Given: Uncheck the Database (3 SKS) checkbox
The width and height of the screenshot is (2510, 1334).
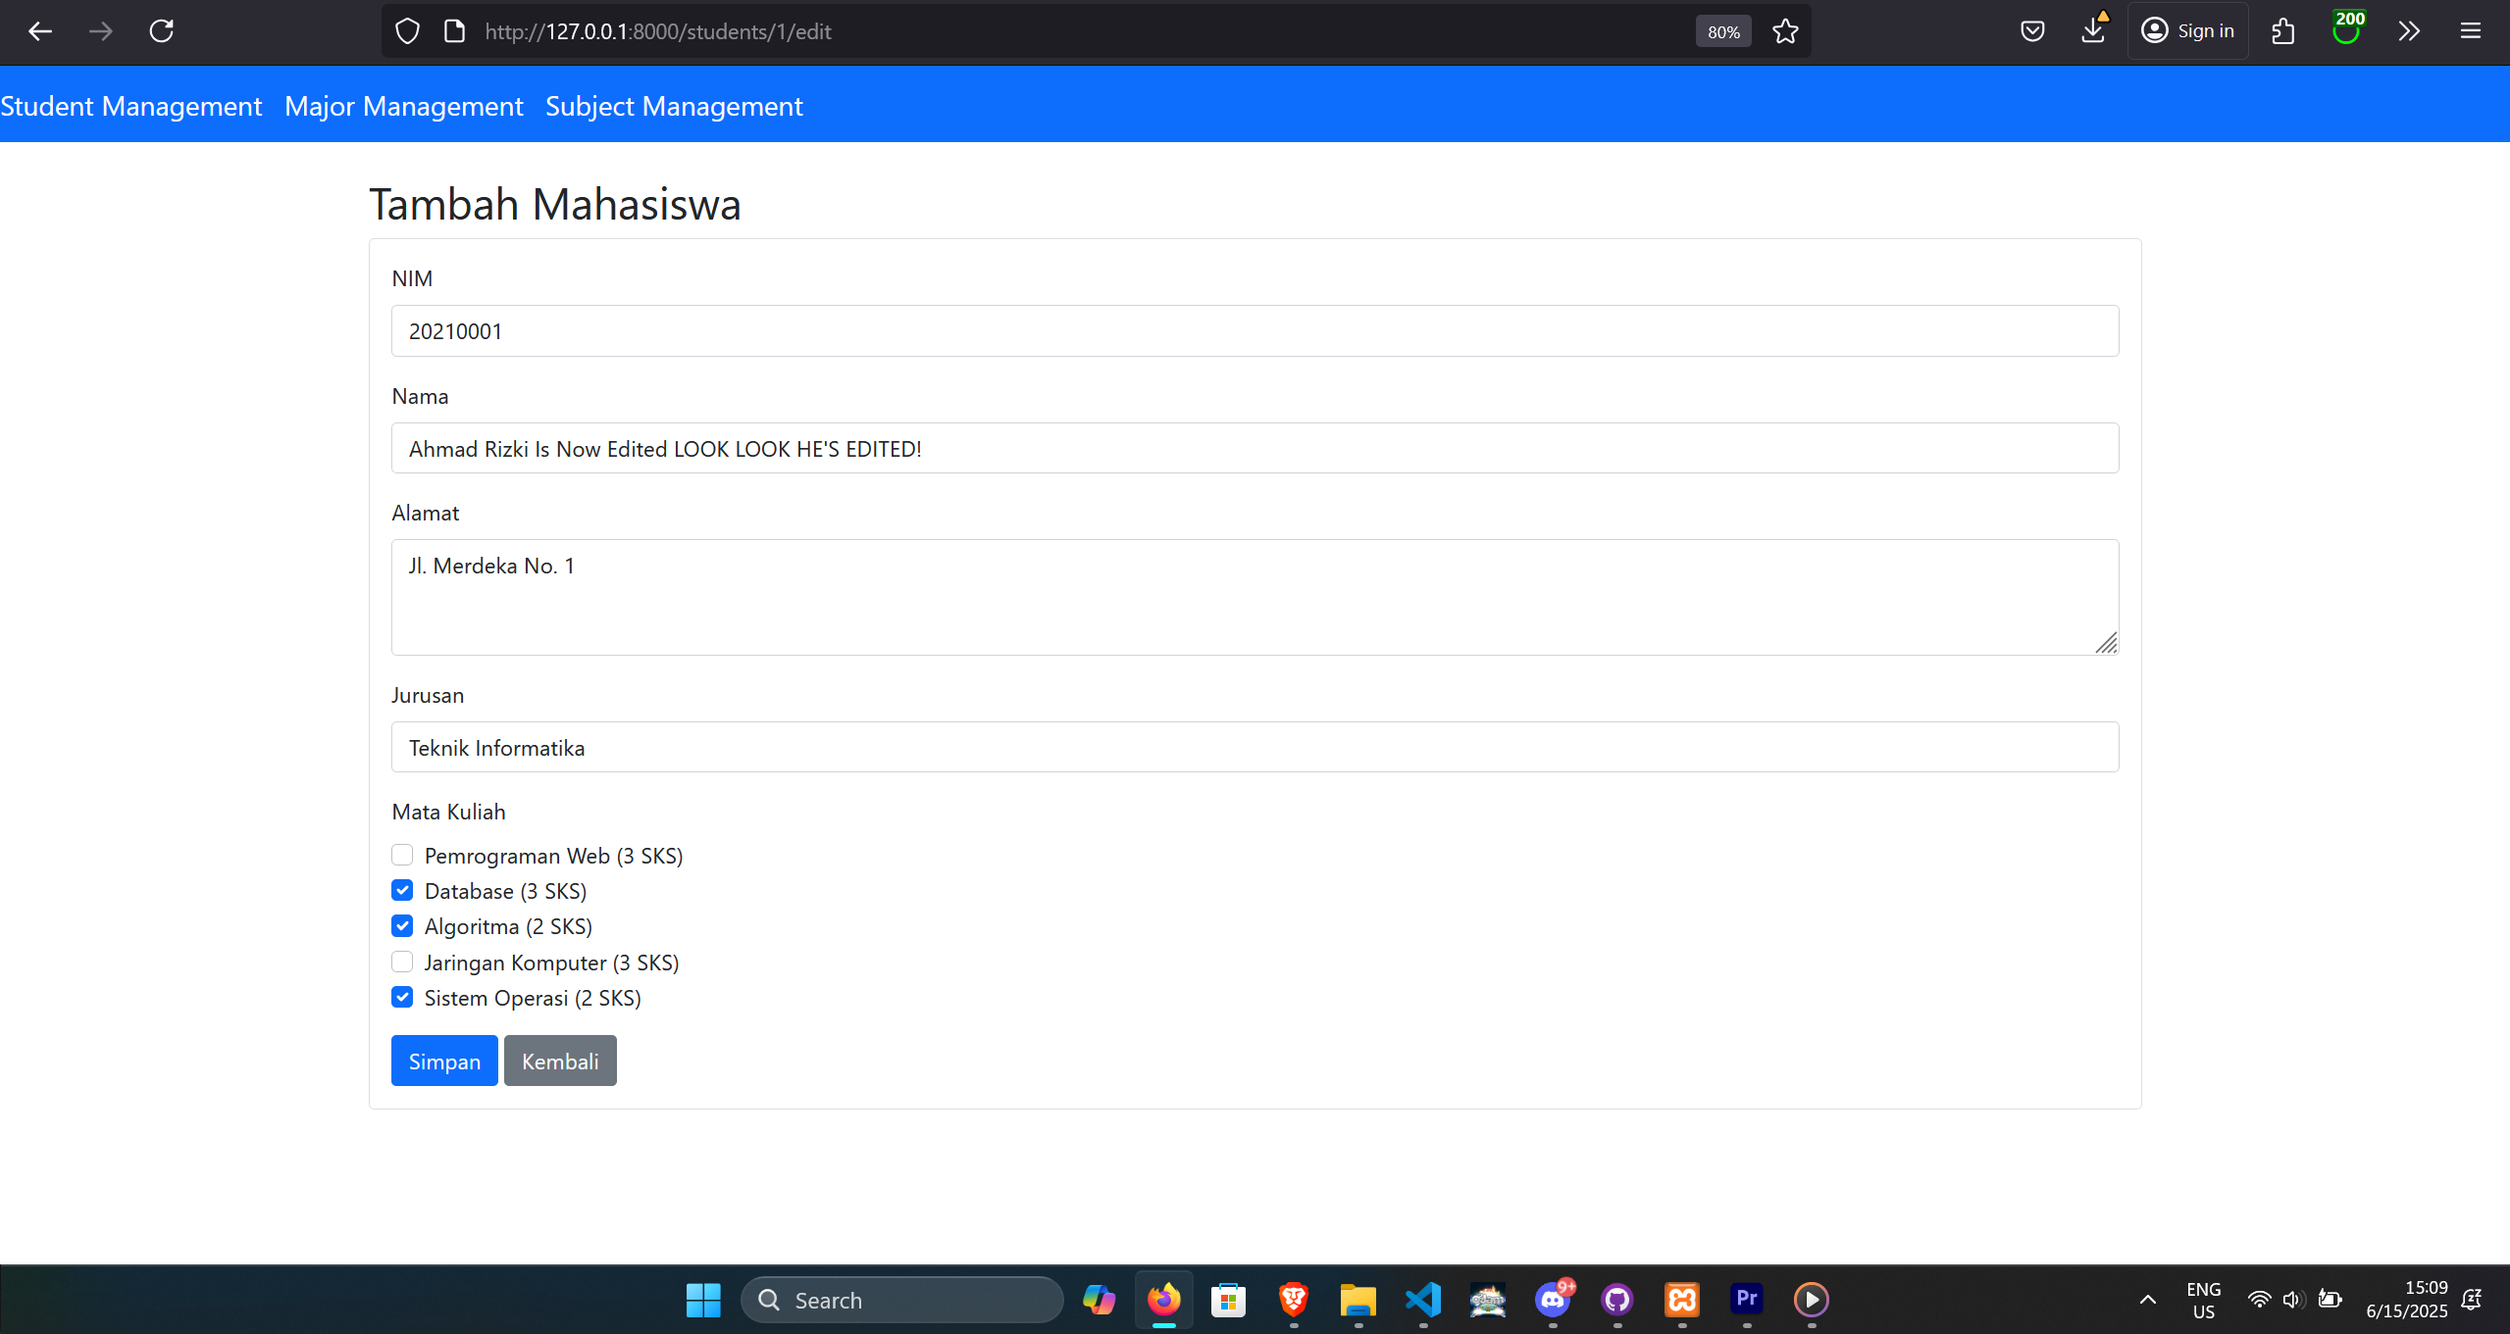Looking at the screenshot, I should pyautogui.click(x=402, y=890).
